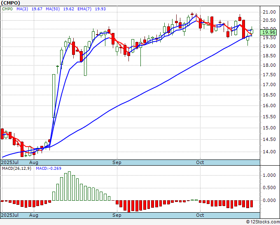280x225 pixels.
Task: Click the 19.00 price axis label
Action: (269, 46)
